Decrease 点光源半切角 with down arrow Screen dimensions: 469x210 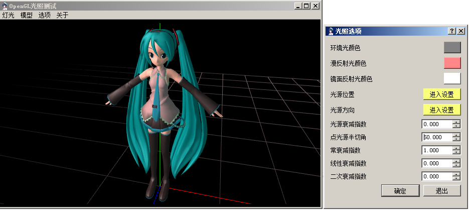pyautogui.click(x=456, y=139)
